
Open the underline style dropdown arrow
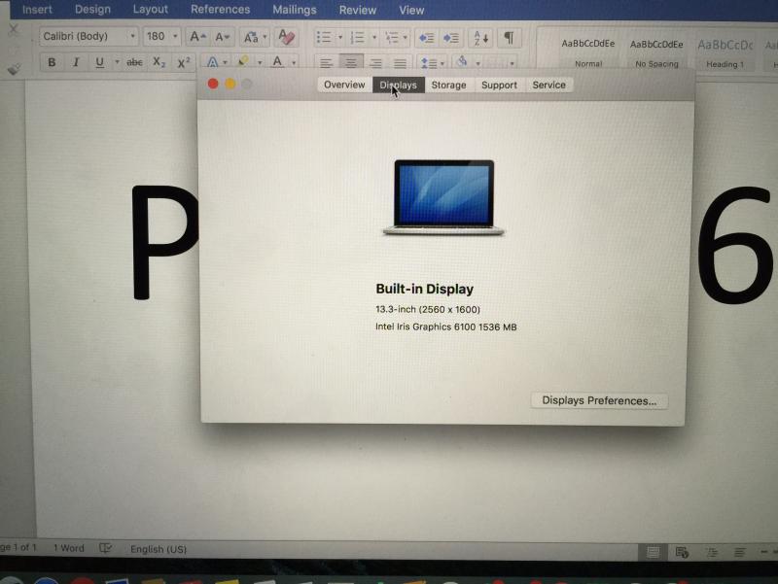117,62
